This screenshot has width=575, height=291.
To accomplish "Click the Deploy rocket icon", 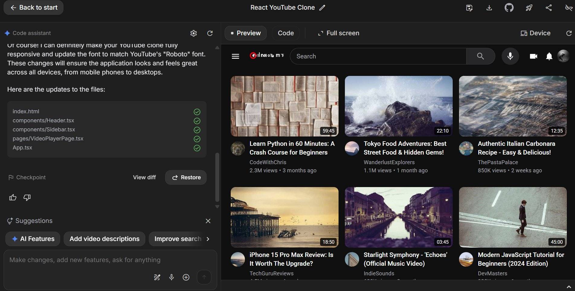I will 529,8.
